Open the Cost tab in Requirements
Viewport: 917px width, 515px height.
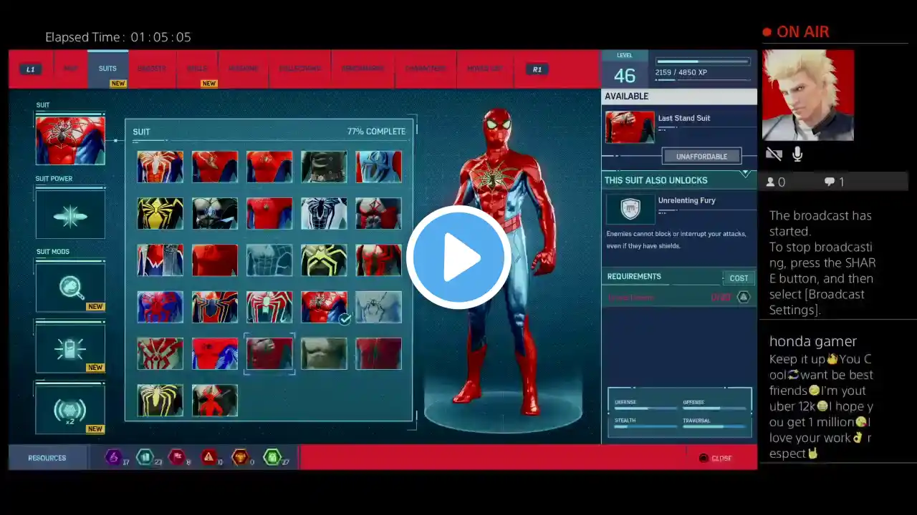pyautogui.click(x=739, y=278)
